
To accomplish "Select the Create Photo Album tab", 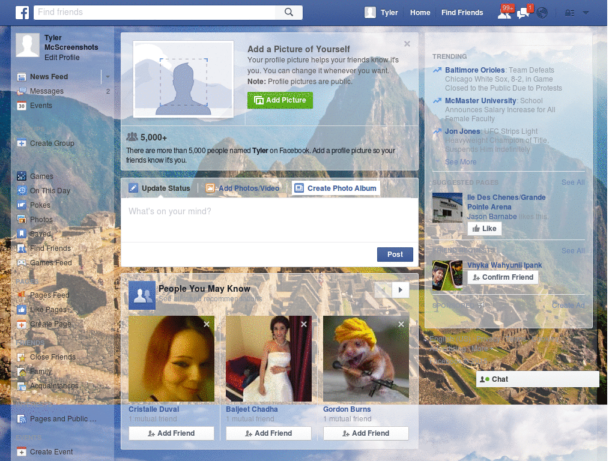I will [336, 188].
